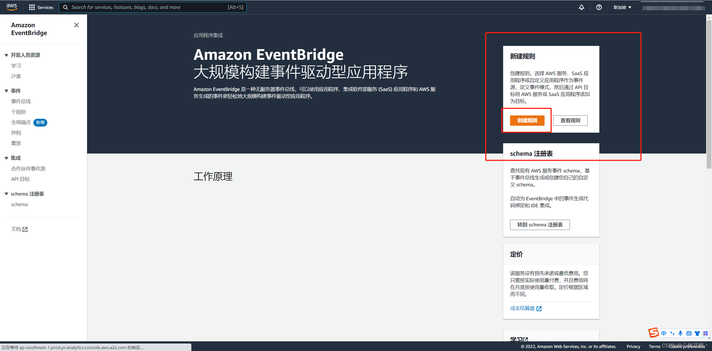Viewport: 712px width, 351px height.
Task: Click the 转到 schema 注册表 button
Action: [x=540, y=225]
